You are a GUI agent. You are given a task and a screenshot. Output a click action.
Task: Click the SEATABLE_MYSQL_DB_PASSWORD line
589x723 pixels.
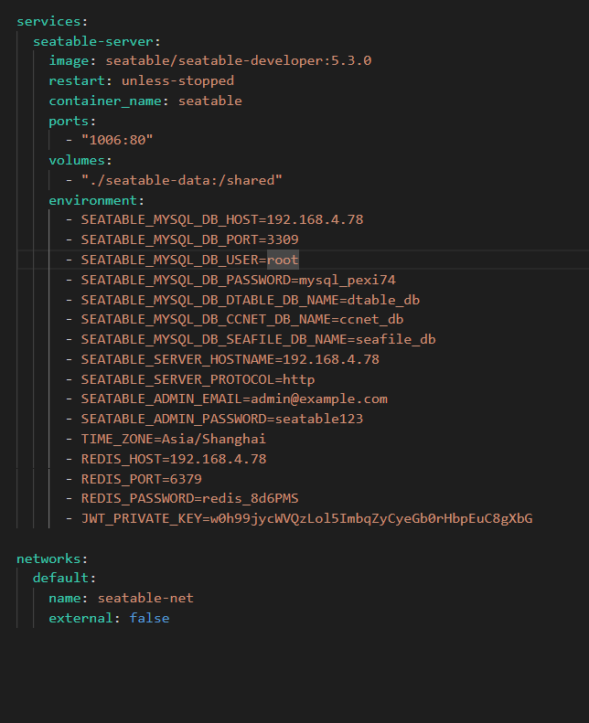[x=238, y=280]
